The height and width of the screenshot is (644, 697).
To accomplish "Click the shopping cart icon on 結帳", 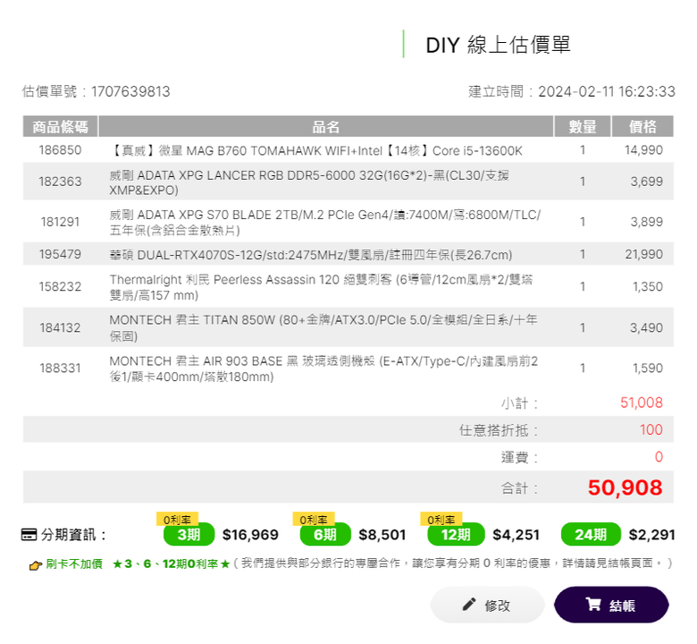I will pos(593,604).
